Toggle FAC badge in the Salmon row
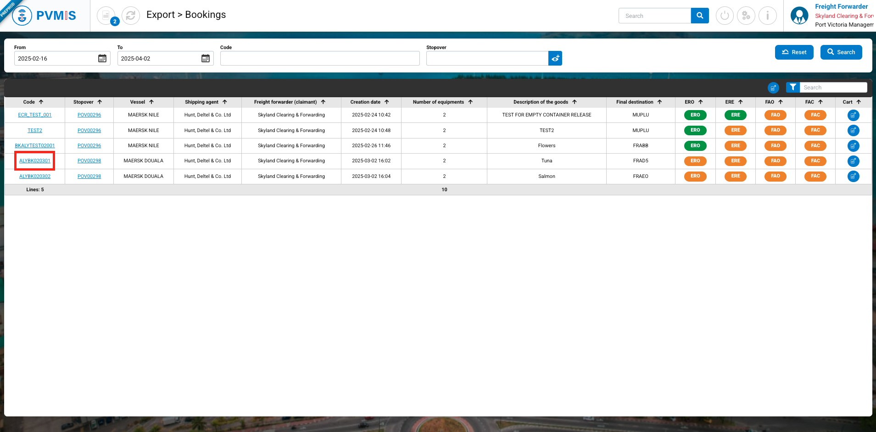The height and width of the screenshot is (432, 876). coord(815,176)
